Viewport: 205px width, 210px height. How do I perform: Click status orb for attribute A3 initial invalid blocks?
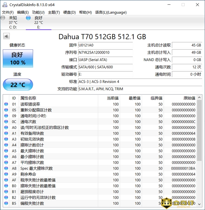coord(6,139)
